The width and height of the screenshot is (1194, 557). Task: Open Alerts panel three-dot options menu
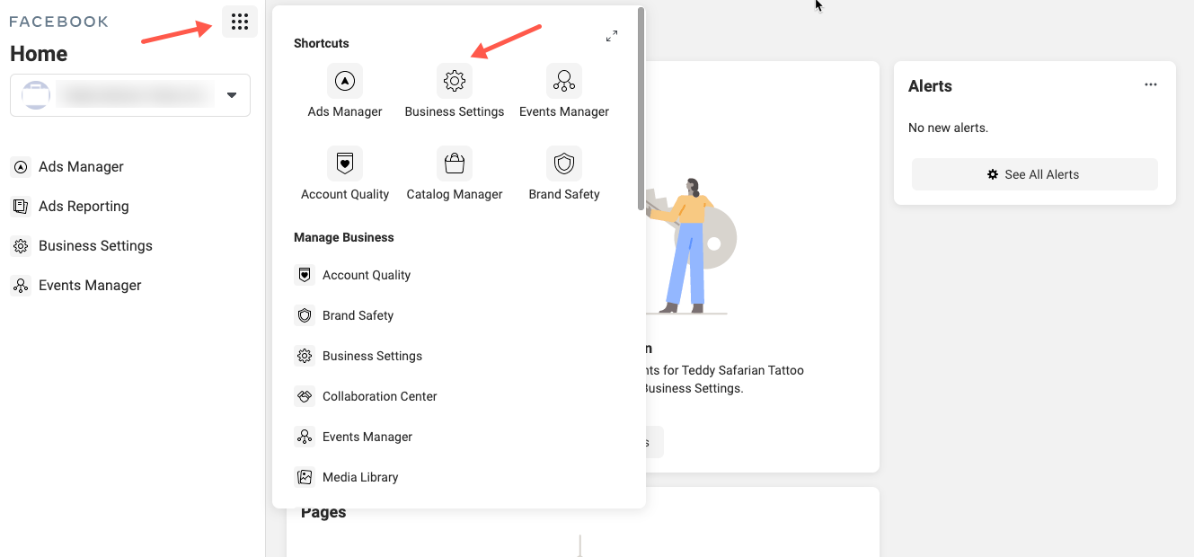pyautogui.click(x=1151, y=84)
